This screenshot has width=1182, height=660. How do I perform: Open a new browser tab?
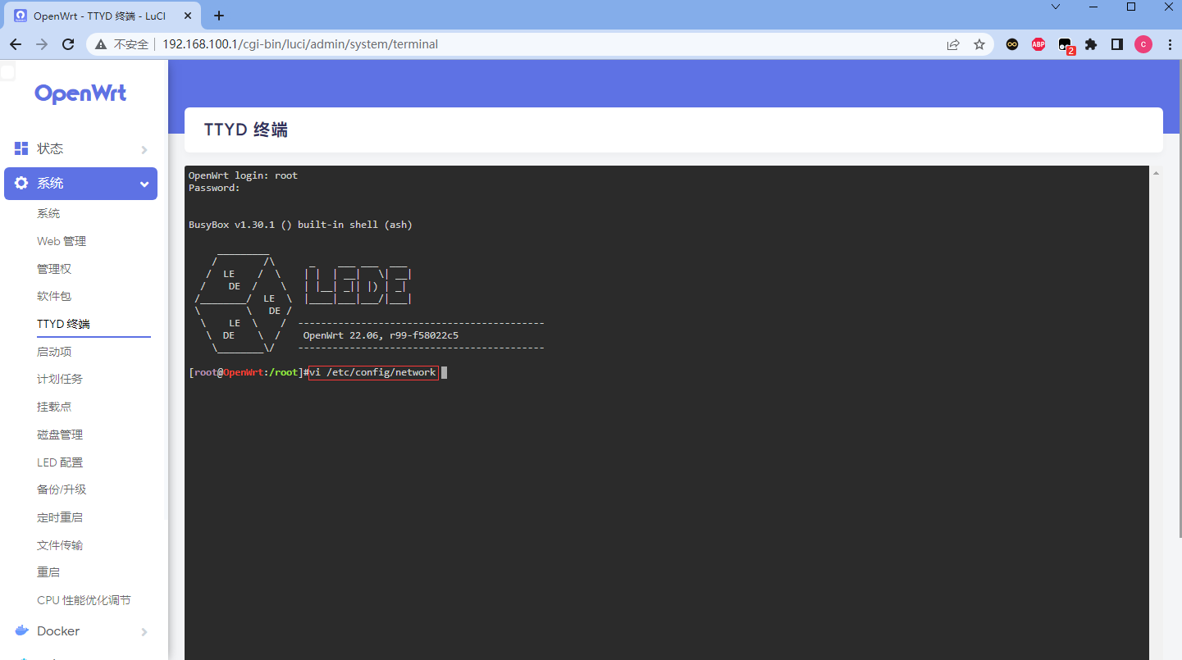click(219, 16)
